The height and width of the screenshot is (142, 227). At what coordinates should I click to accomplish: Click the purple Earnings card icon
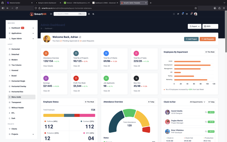pos(46,78)
